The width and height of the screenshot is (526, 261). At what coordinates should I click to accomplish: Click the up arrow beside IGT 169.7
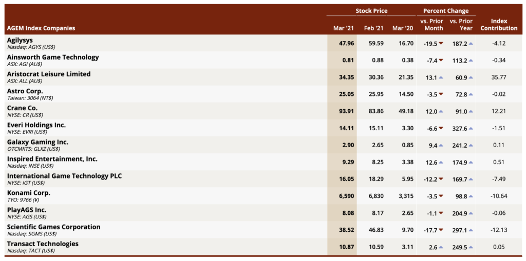point(471,179)
